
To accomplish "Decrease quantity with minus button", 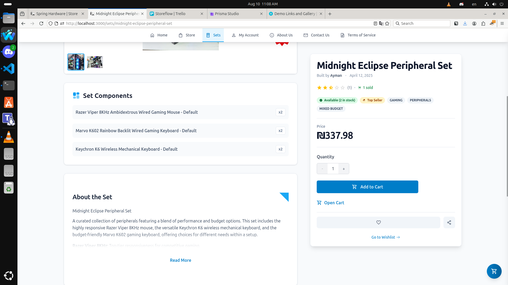I will coord(322,169).
